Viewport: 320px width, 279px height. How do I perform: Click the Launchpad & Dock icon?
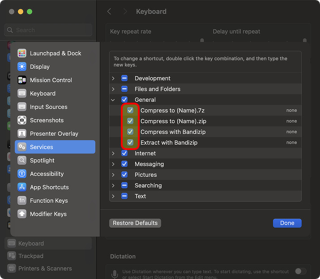(22, 53)
